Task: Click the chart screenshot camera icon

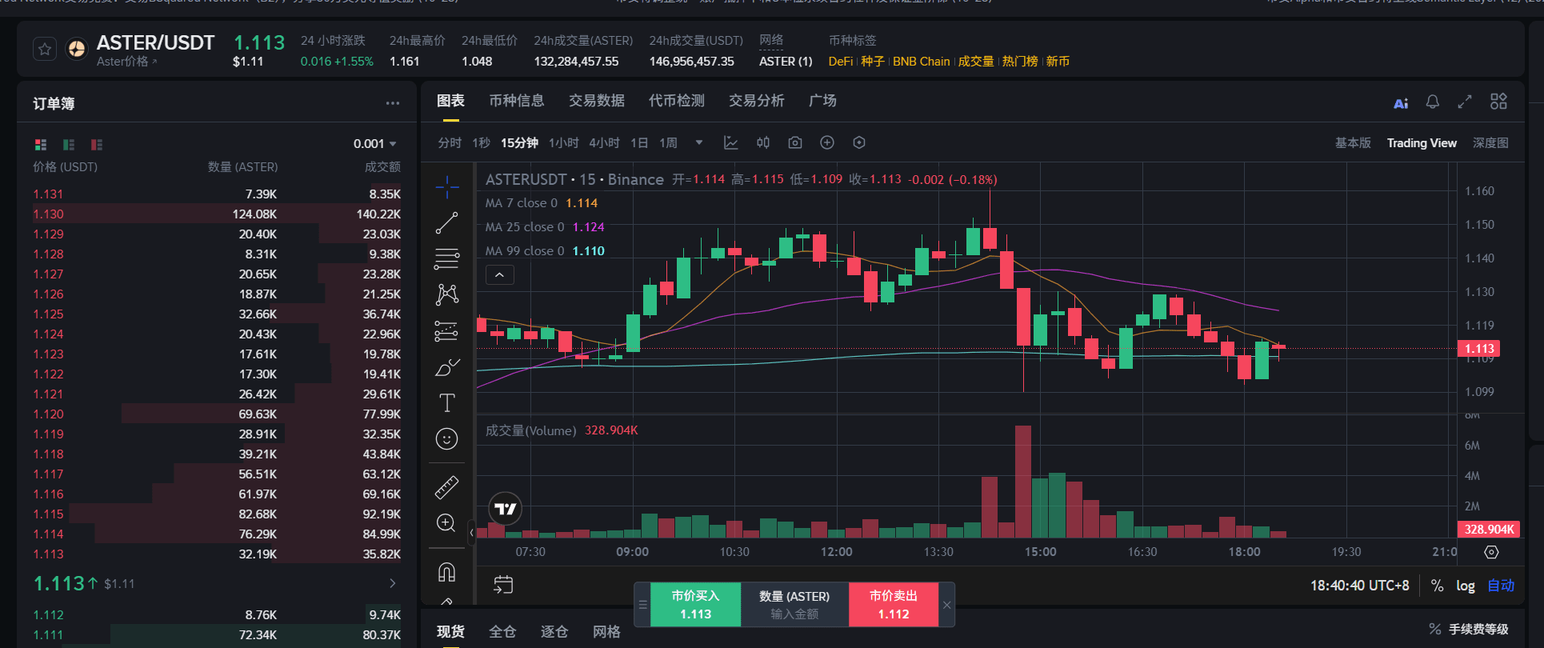Action: [794, 142]
